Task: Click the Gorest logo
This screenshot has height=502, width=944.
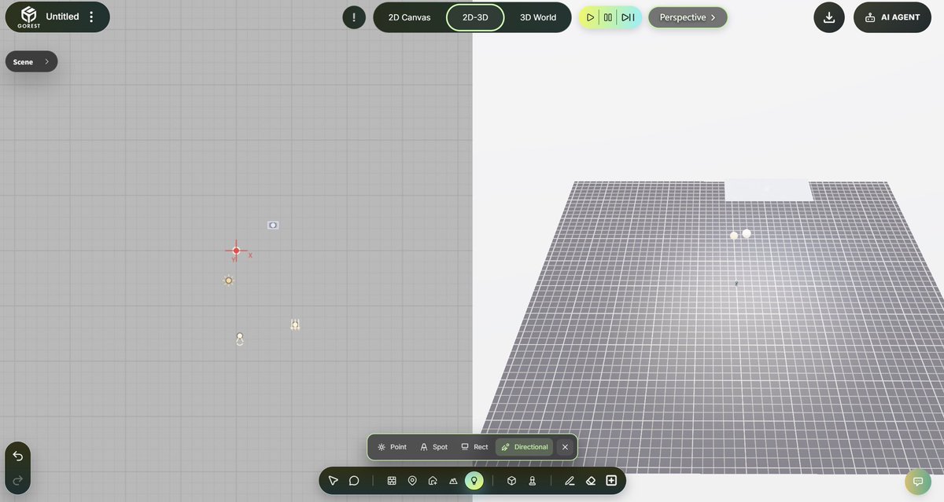Action: pyautogui.click(x=29, y=16)
